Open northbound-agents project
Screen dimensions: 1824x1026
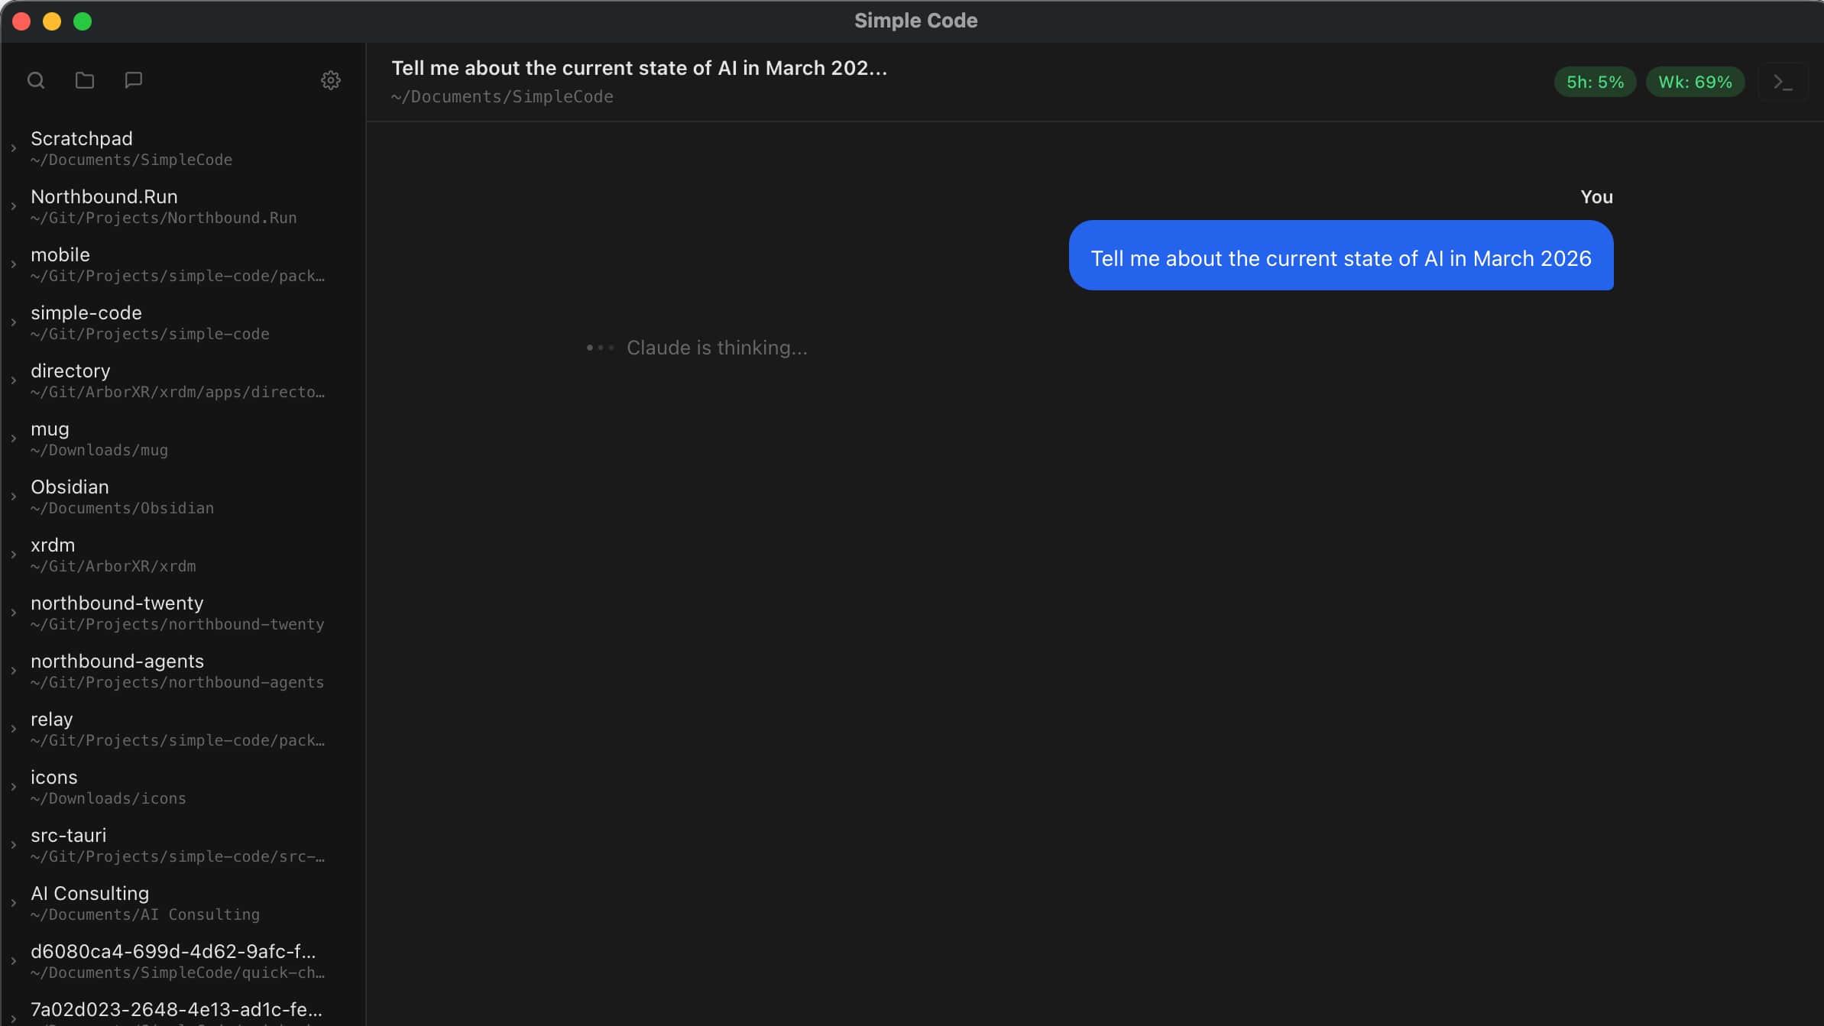click(x=183, y=671)
